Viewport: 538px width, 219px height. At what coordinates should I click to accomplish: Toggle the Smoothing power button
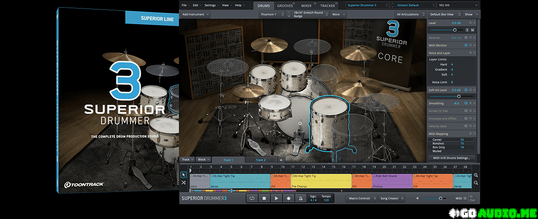[x=466, y=103]
